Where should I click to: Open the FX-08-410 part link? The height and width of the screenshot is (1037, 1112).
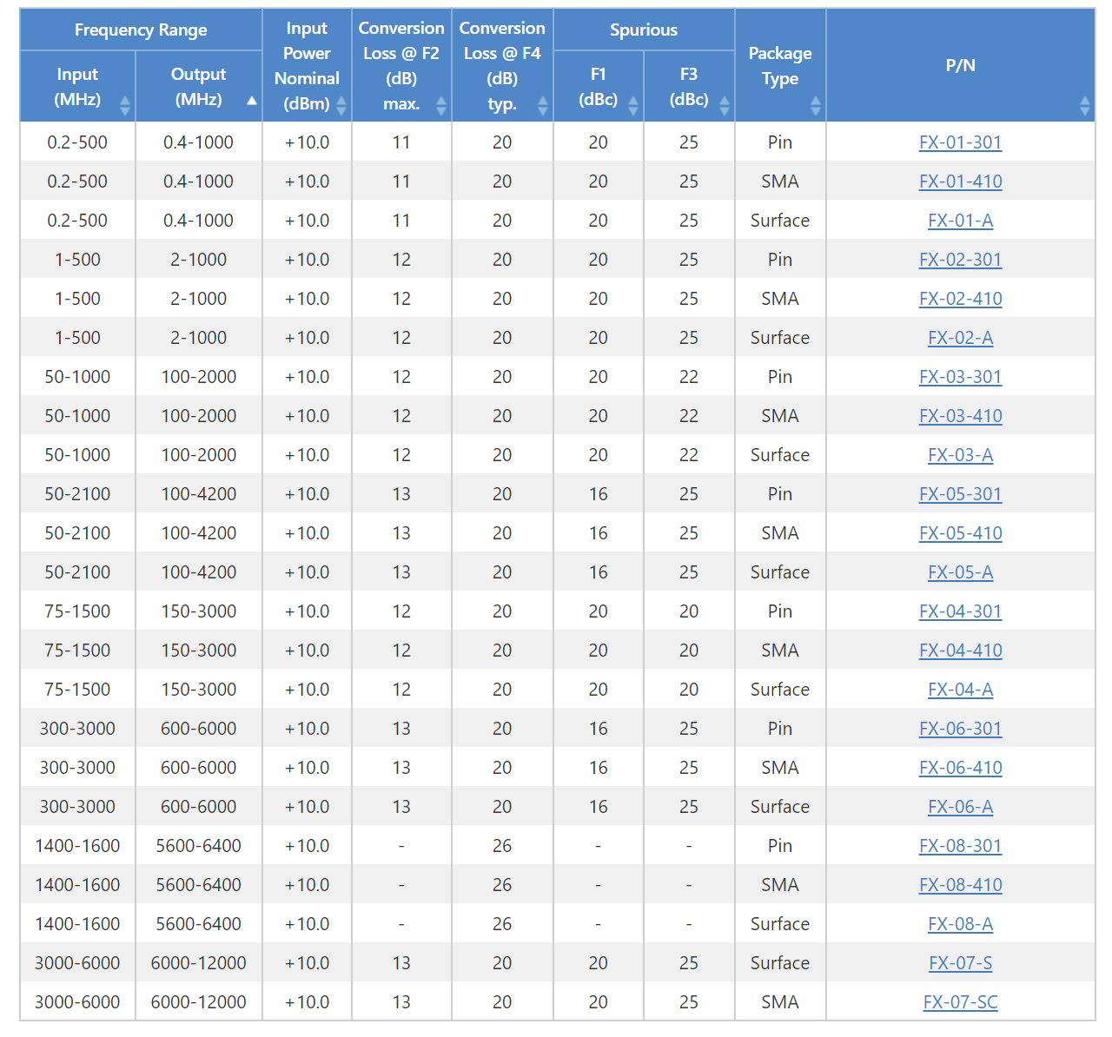[x=960, y=885]
